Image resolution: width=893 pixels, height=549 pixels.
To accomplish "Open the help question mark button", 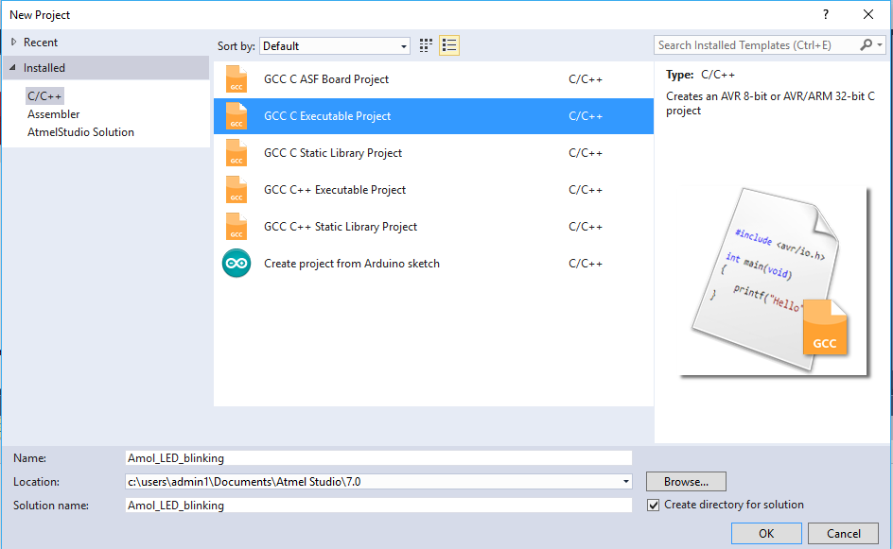I will [x=826, y=15].
